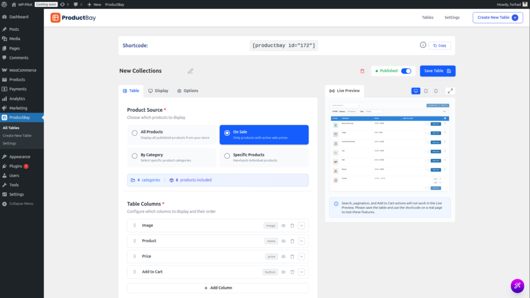Click the pencil icon beside New Collections
The width and height of the screenshot is (530, 298).
pos(190,71)
